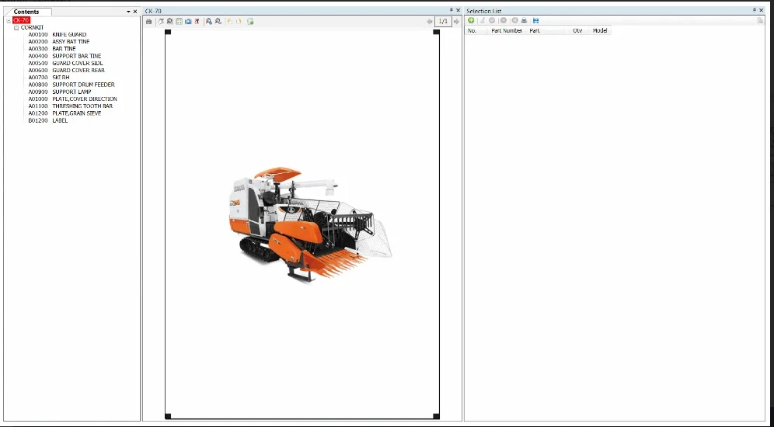The height and width of the screenshot is (427, 774).
Task: Click the print icon in viewer toolbar
Action: click(x=149, y=21)
